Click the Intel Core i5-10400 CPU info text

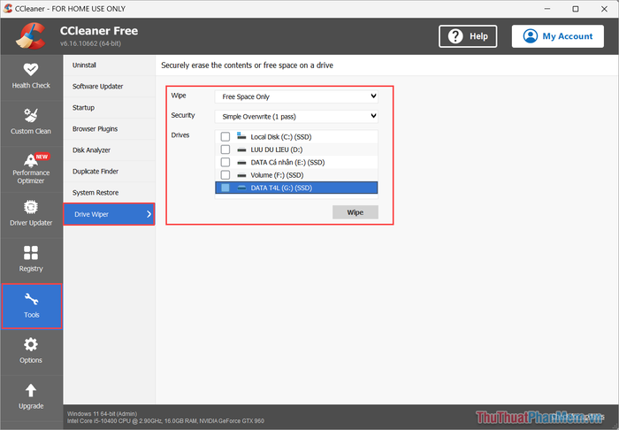click(x=165, y=421)
